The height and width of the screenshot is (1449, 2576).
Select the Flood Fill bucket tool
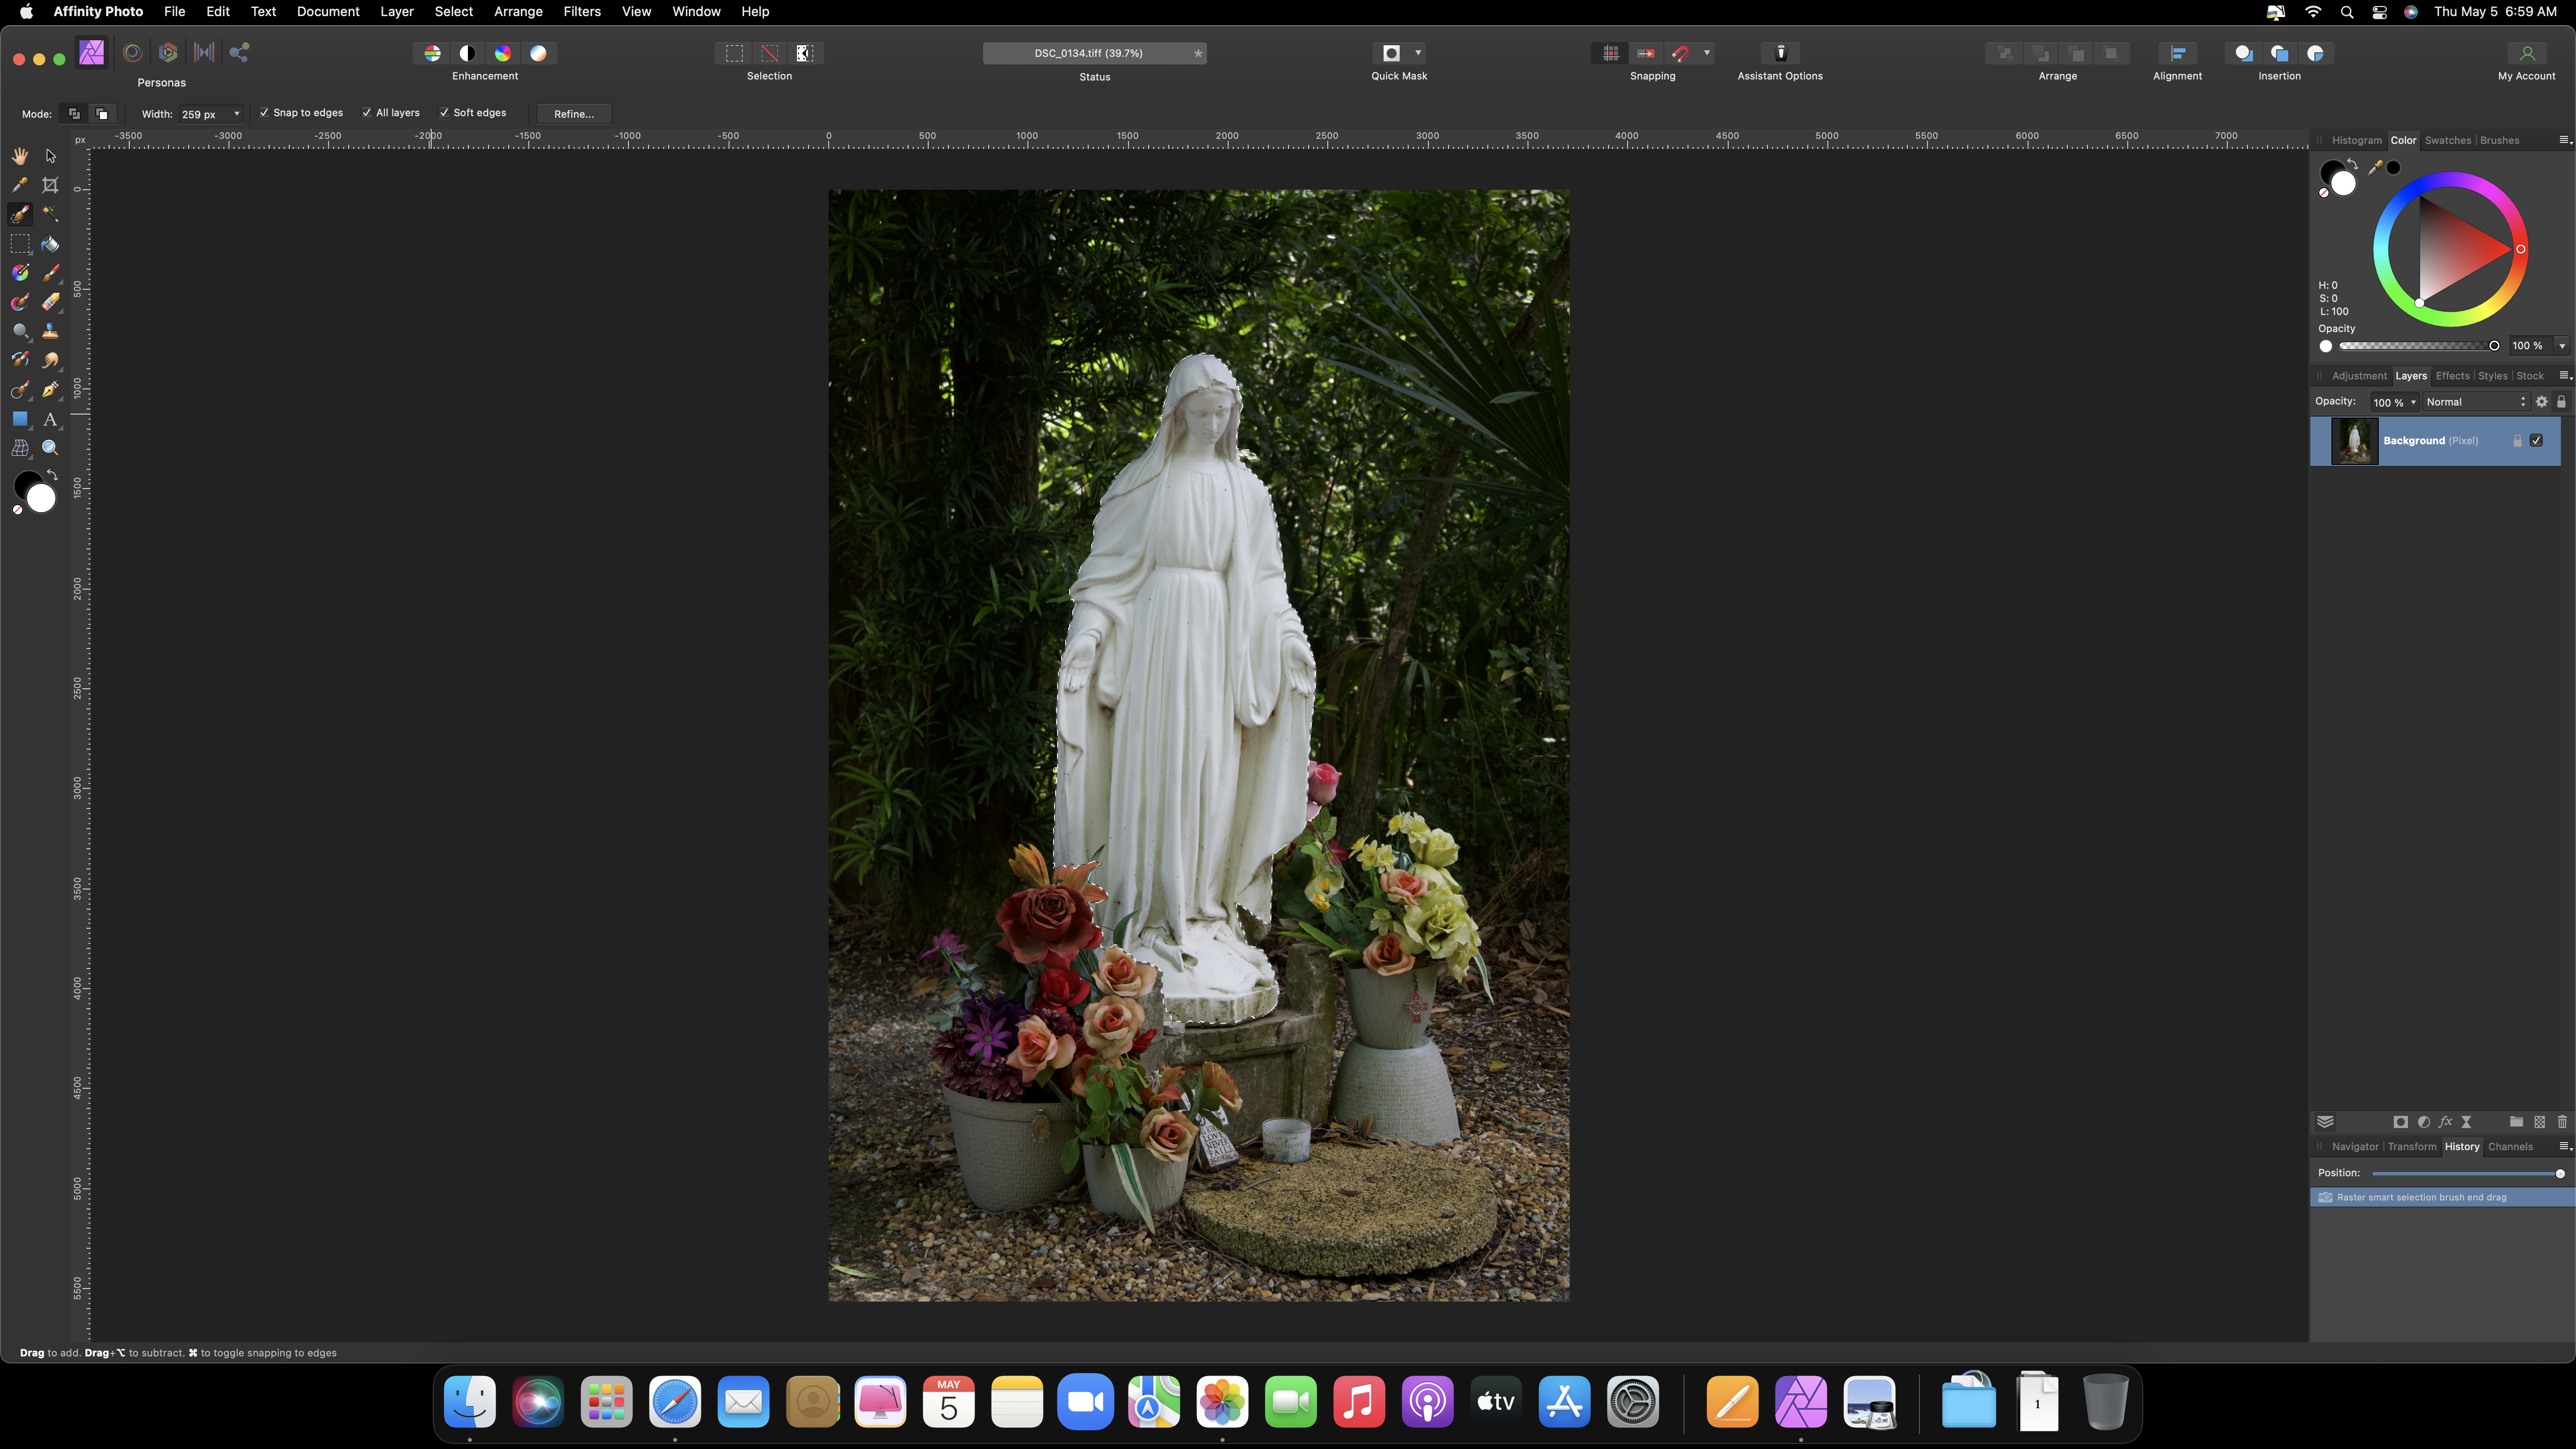pos(50,243)
